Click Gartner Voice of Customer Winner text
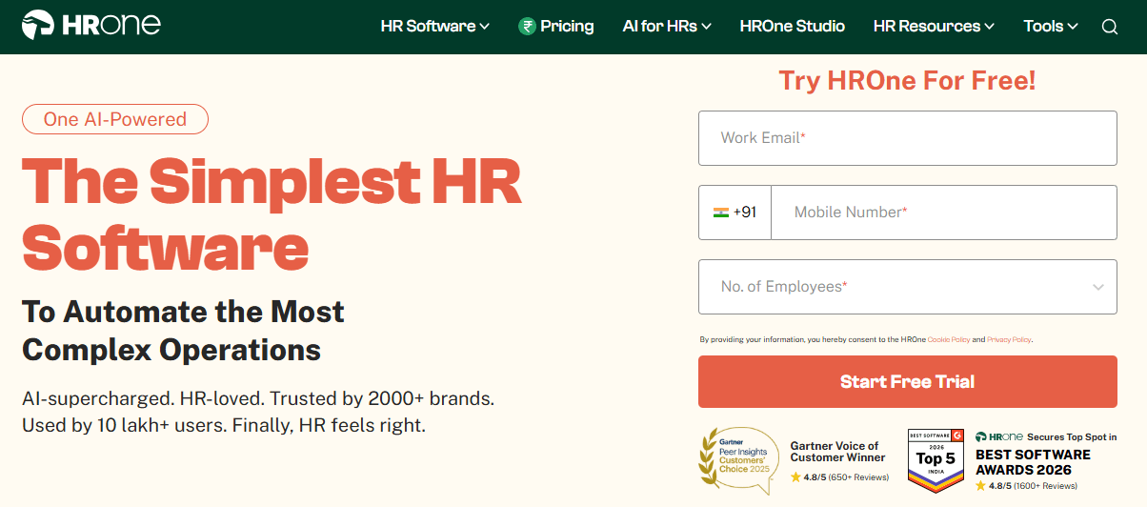This screenshot has height=527, width=1147. (838, 452)
